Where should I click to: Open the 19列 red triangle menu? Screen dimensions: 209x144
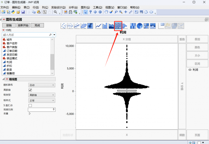click(4, 30)
